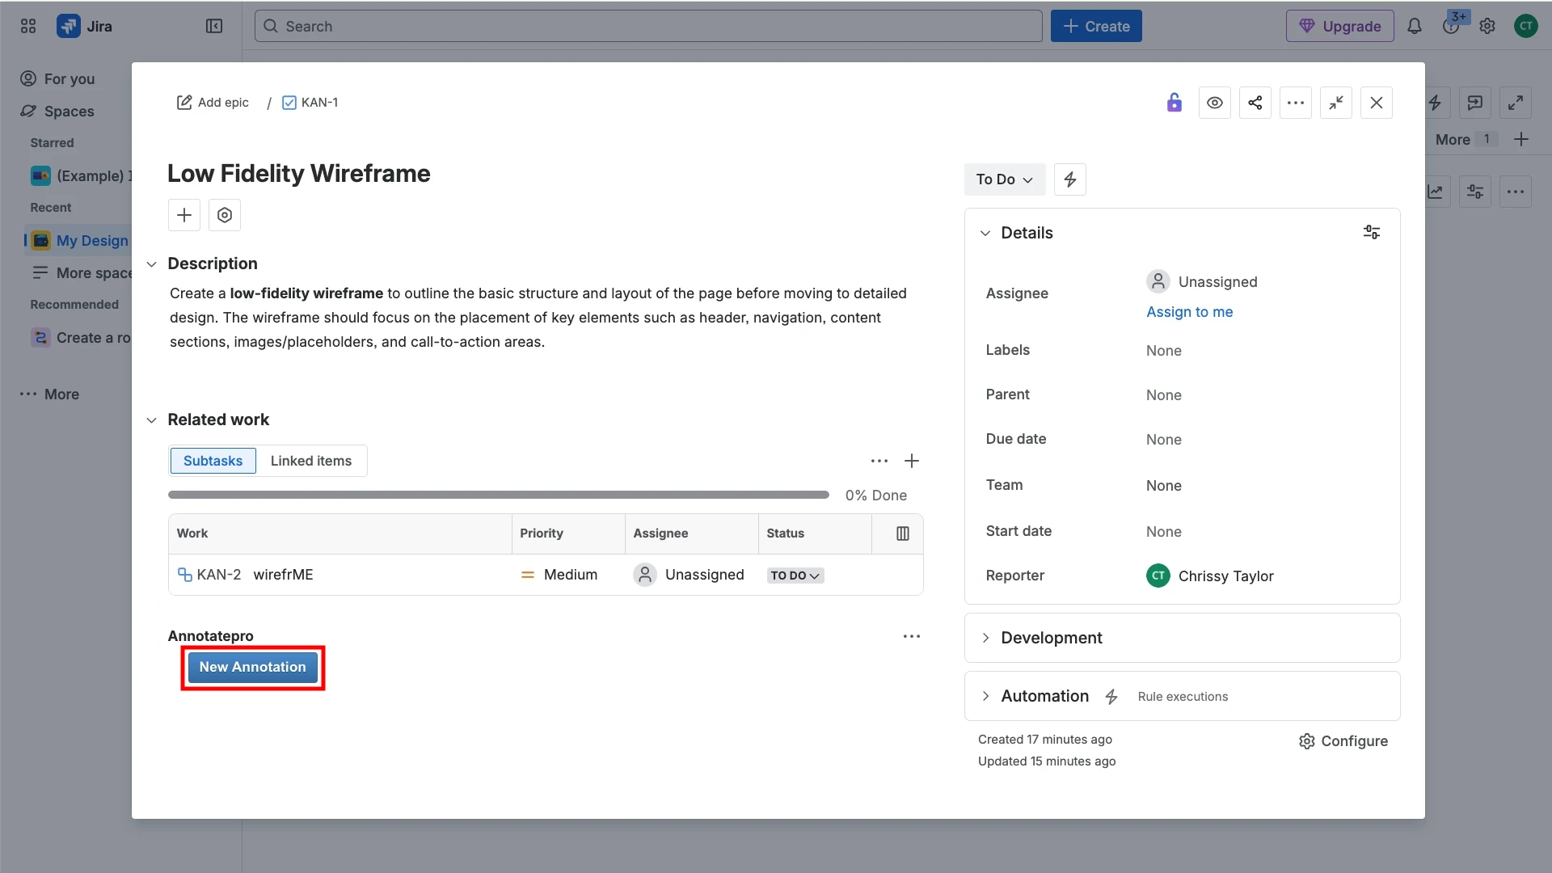Toggle watching this issue
This screenshot has height=873, width=1552.
point(1215,103)
